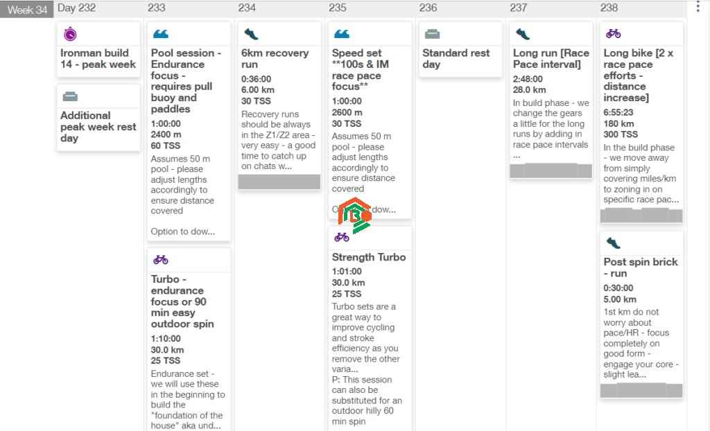Select the Week 34 label

[27, 10]
